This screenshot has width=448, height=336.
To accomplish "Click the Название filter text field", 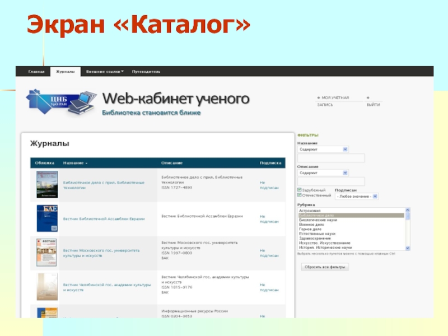I will coord(331,158).
